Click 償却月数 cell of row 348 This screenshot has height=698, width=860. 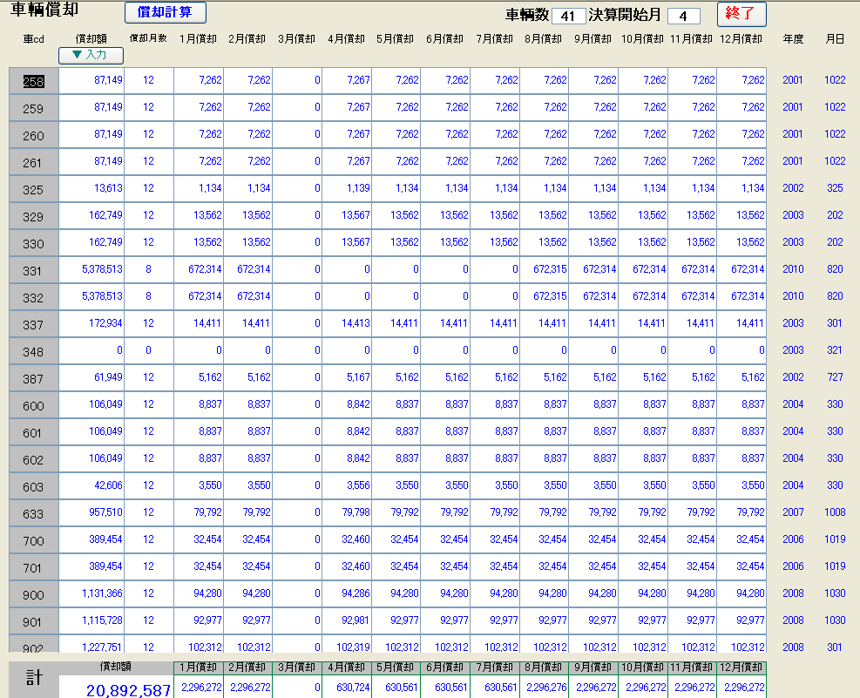tap(148, 350)
